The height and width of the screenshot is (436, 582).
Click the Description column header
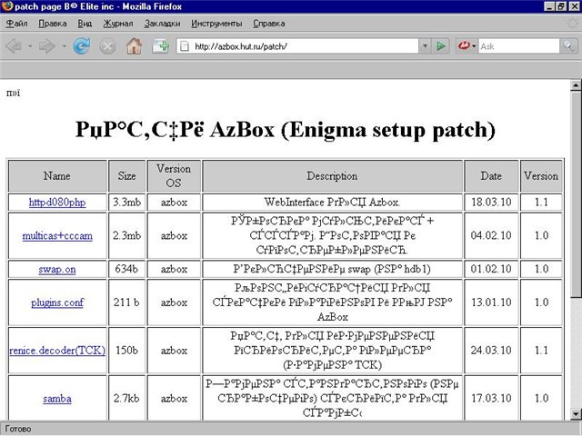click(332, 175)
